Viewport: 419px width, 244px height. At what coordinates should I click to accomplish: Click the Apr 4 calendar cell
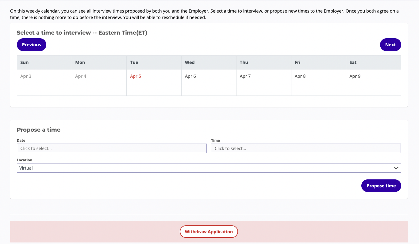point(99,82)
